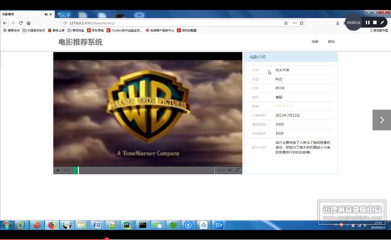Close the 电影推荐 browser tab

coord(51,14)
